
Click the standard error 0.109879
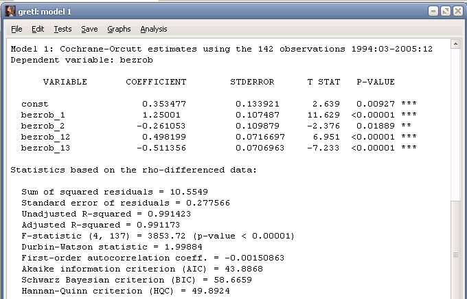[x=258, y=126]
